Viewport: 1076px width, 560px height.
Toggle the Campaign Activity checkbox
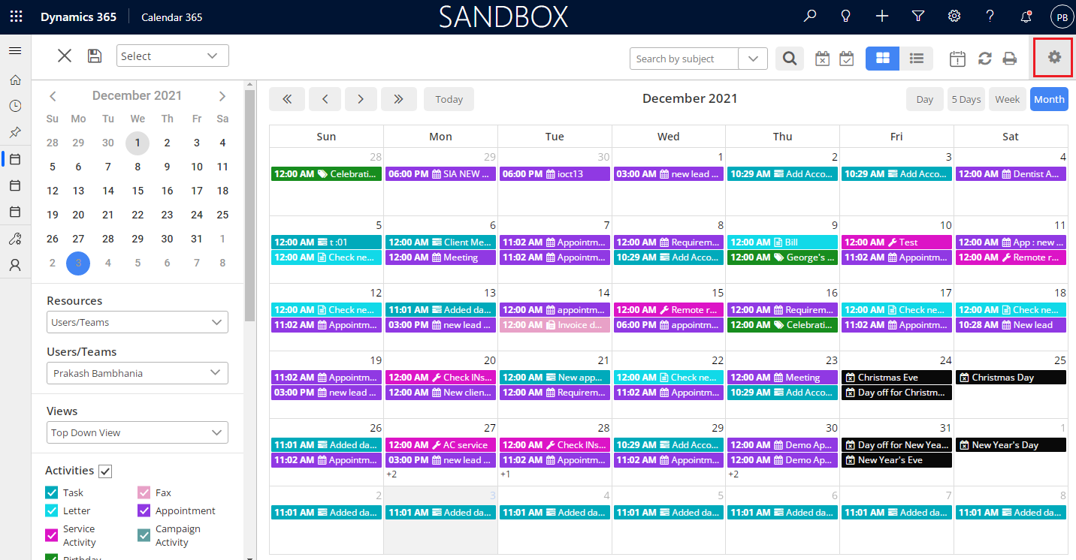[144, 535]
